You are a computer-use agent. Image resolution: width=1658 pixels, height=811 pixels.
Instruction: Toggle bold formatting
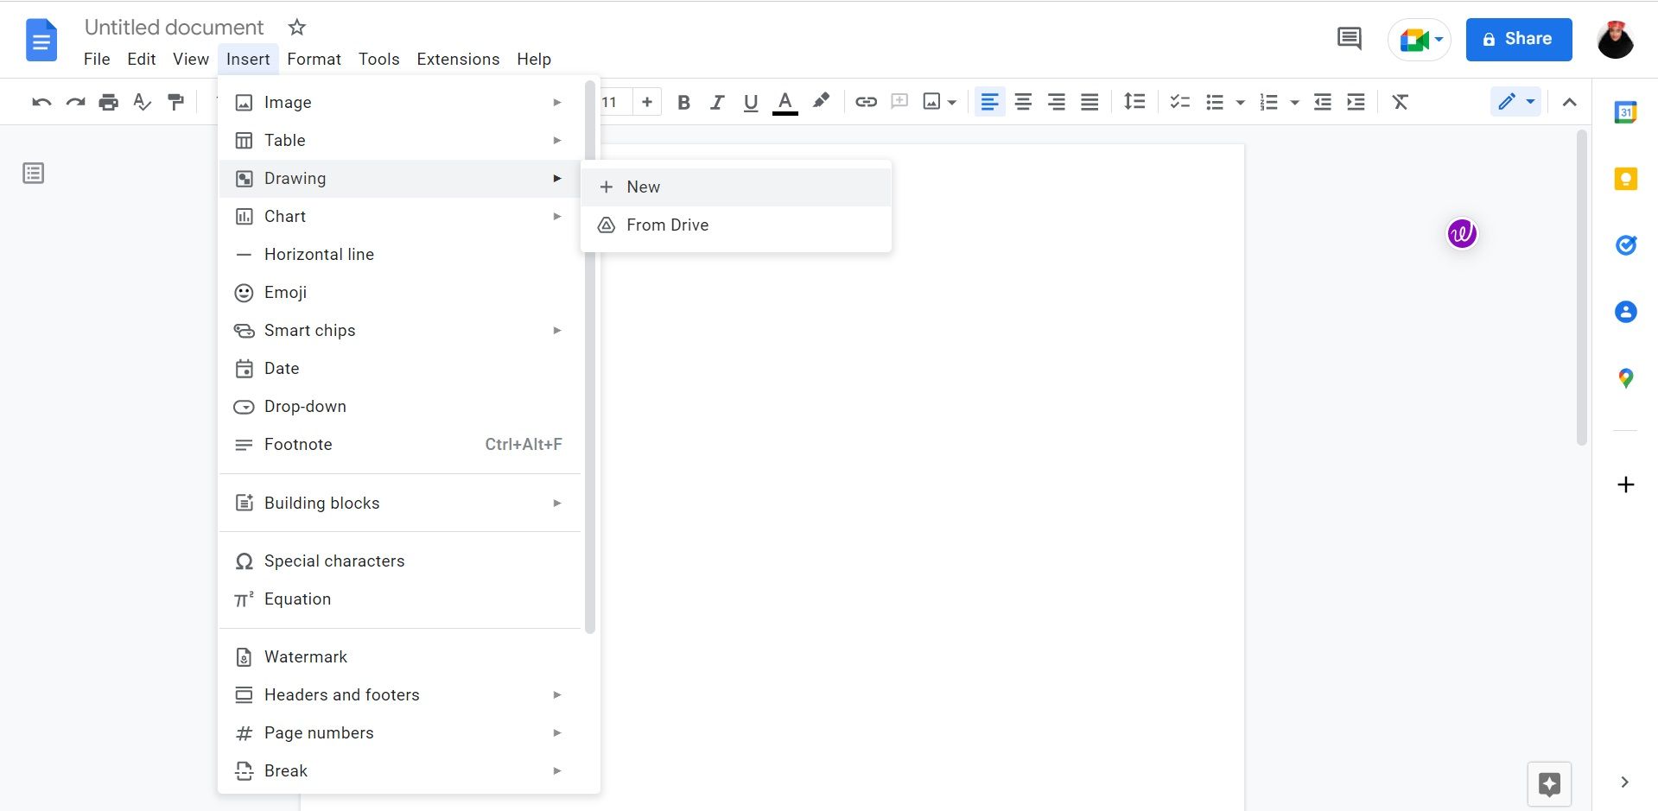tap(683, 101)
